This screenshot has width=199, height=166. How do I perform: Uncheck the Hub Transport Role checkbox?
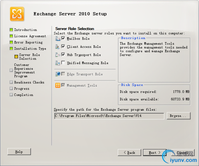pos(63,54)
